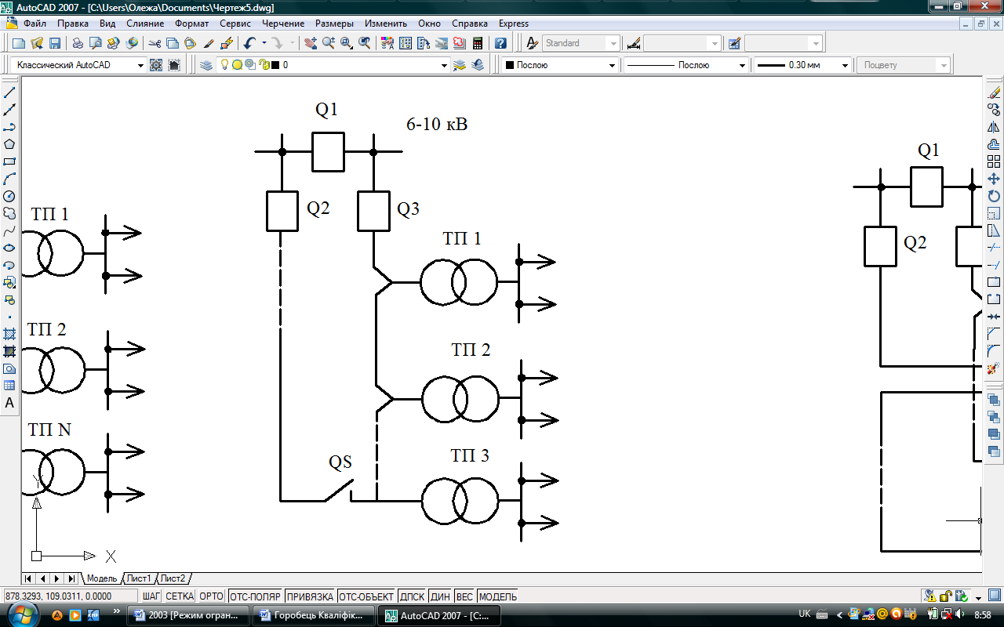Image resolution: width=1004 pixels, height=627 pixels.
Task: Select the Move tool in Modify toolbar
Action: pos(994,179)
